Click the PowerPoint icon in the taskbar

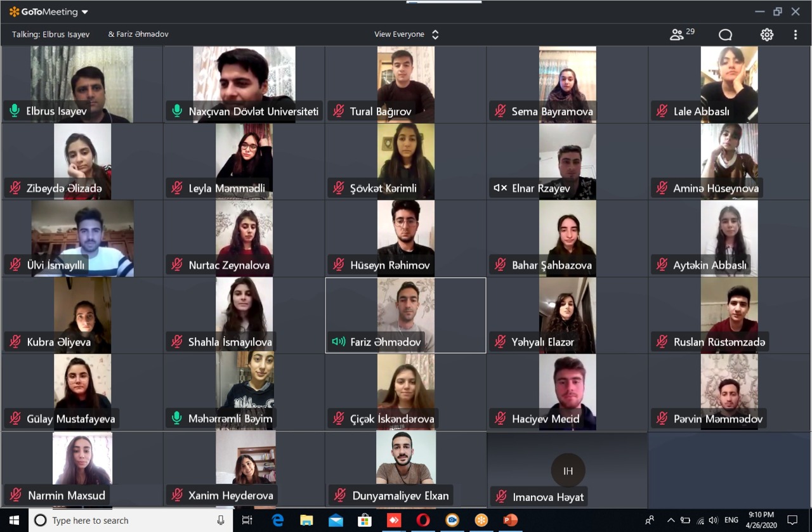coord(509,521)
